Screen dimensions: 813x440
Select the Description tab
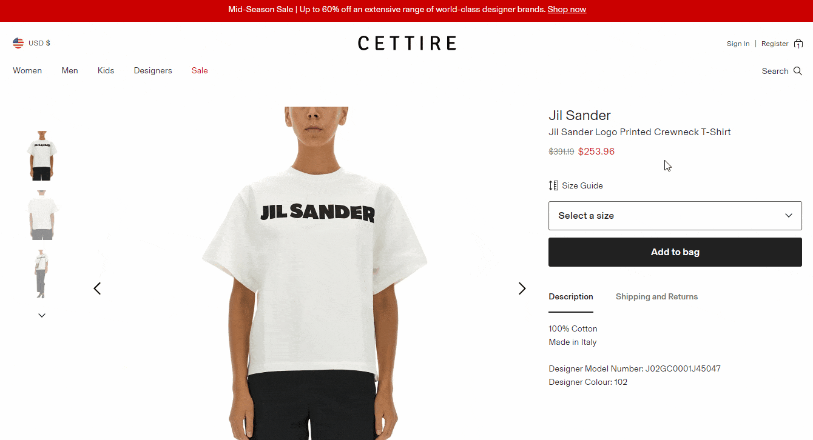pyautogui.click(x=571, y=296)
